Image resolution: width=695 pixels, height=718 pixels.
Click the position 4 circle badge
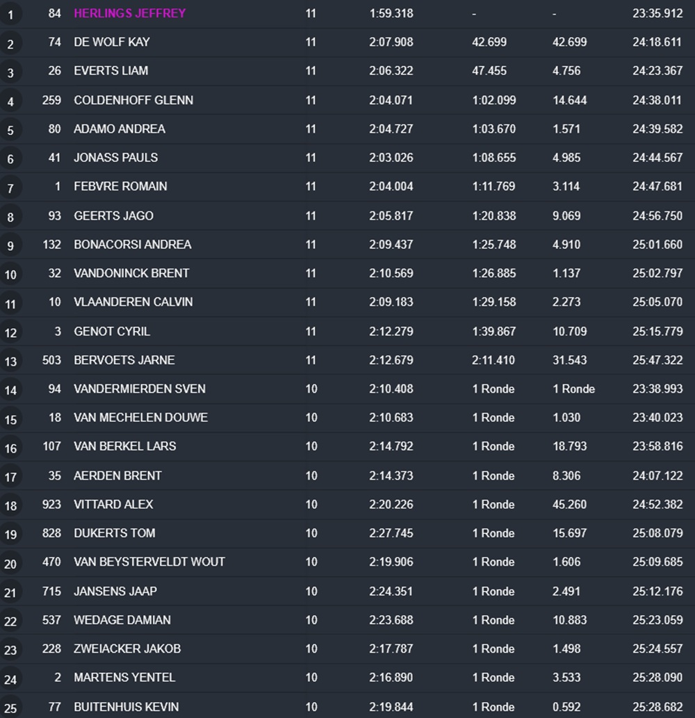10,101
